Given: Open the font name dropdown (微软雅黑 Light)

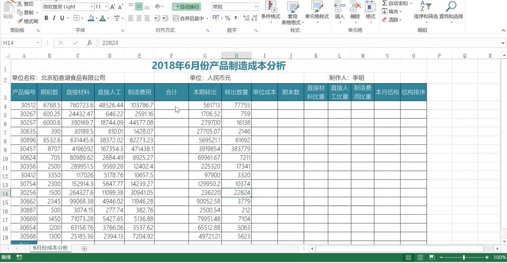Looking at the screenshot, I should (92, 7).
